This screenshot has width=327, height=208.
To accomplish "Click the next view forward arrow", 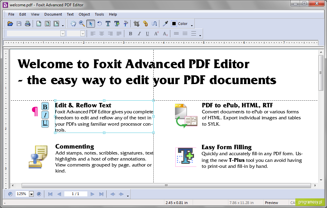I will tap(121, 194).
